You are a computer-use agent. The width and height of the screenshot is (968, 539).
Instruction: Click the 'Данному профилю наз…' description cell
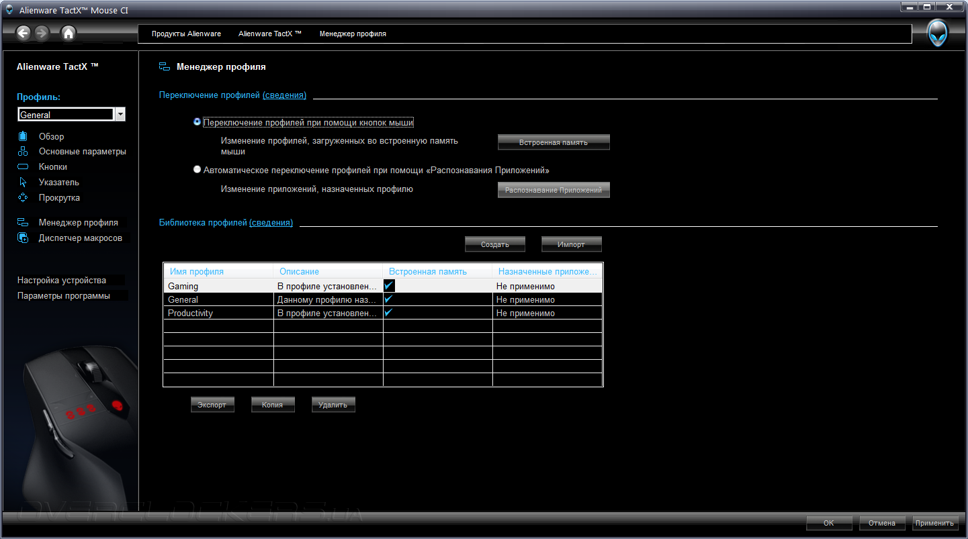[328, 299]
